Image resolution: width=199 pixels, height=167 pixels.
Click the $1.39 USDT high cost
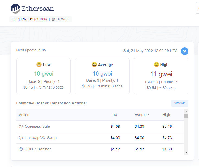click(x=167, y=149)
